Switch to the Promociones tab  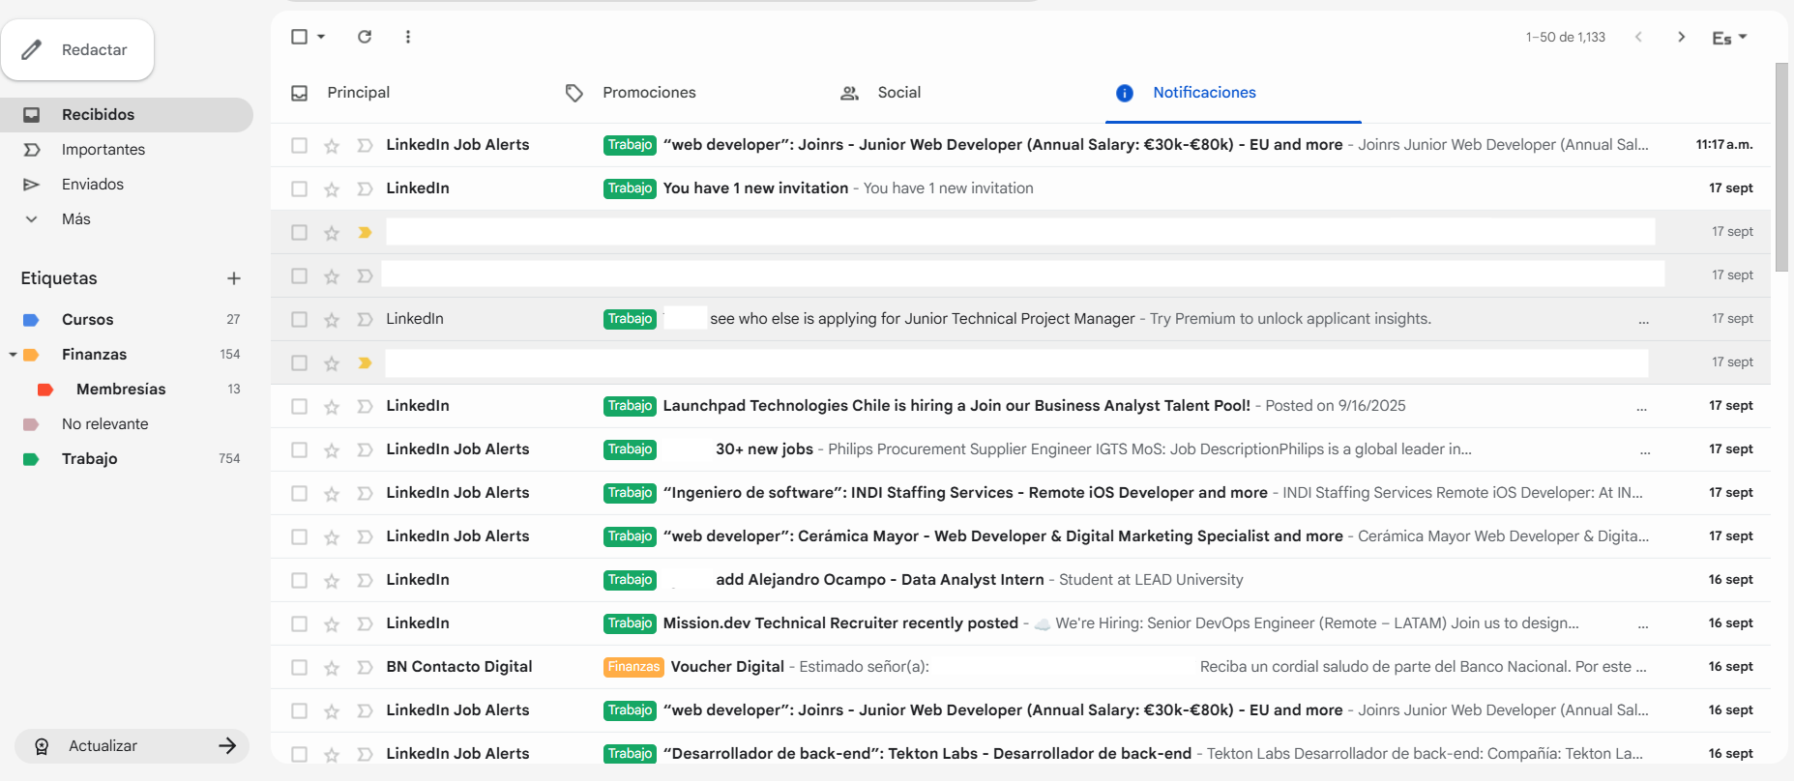pos(648,93)
